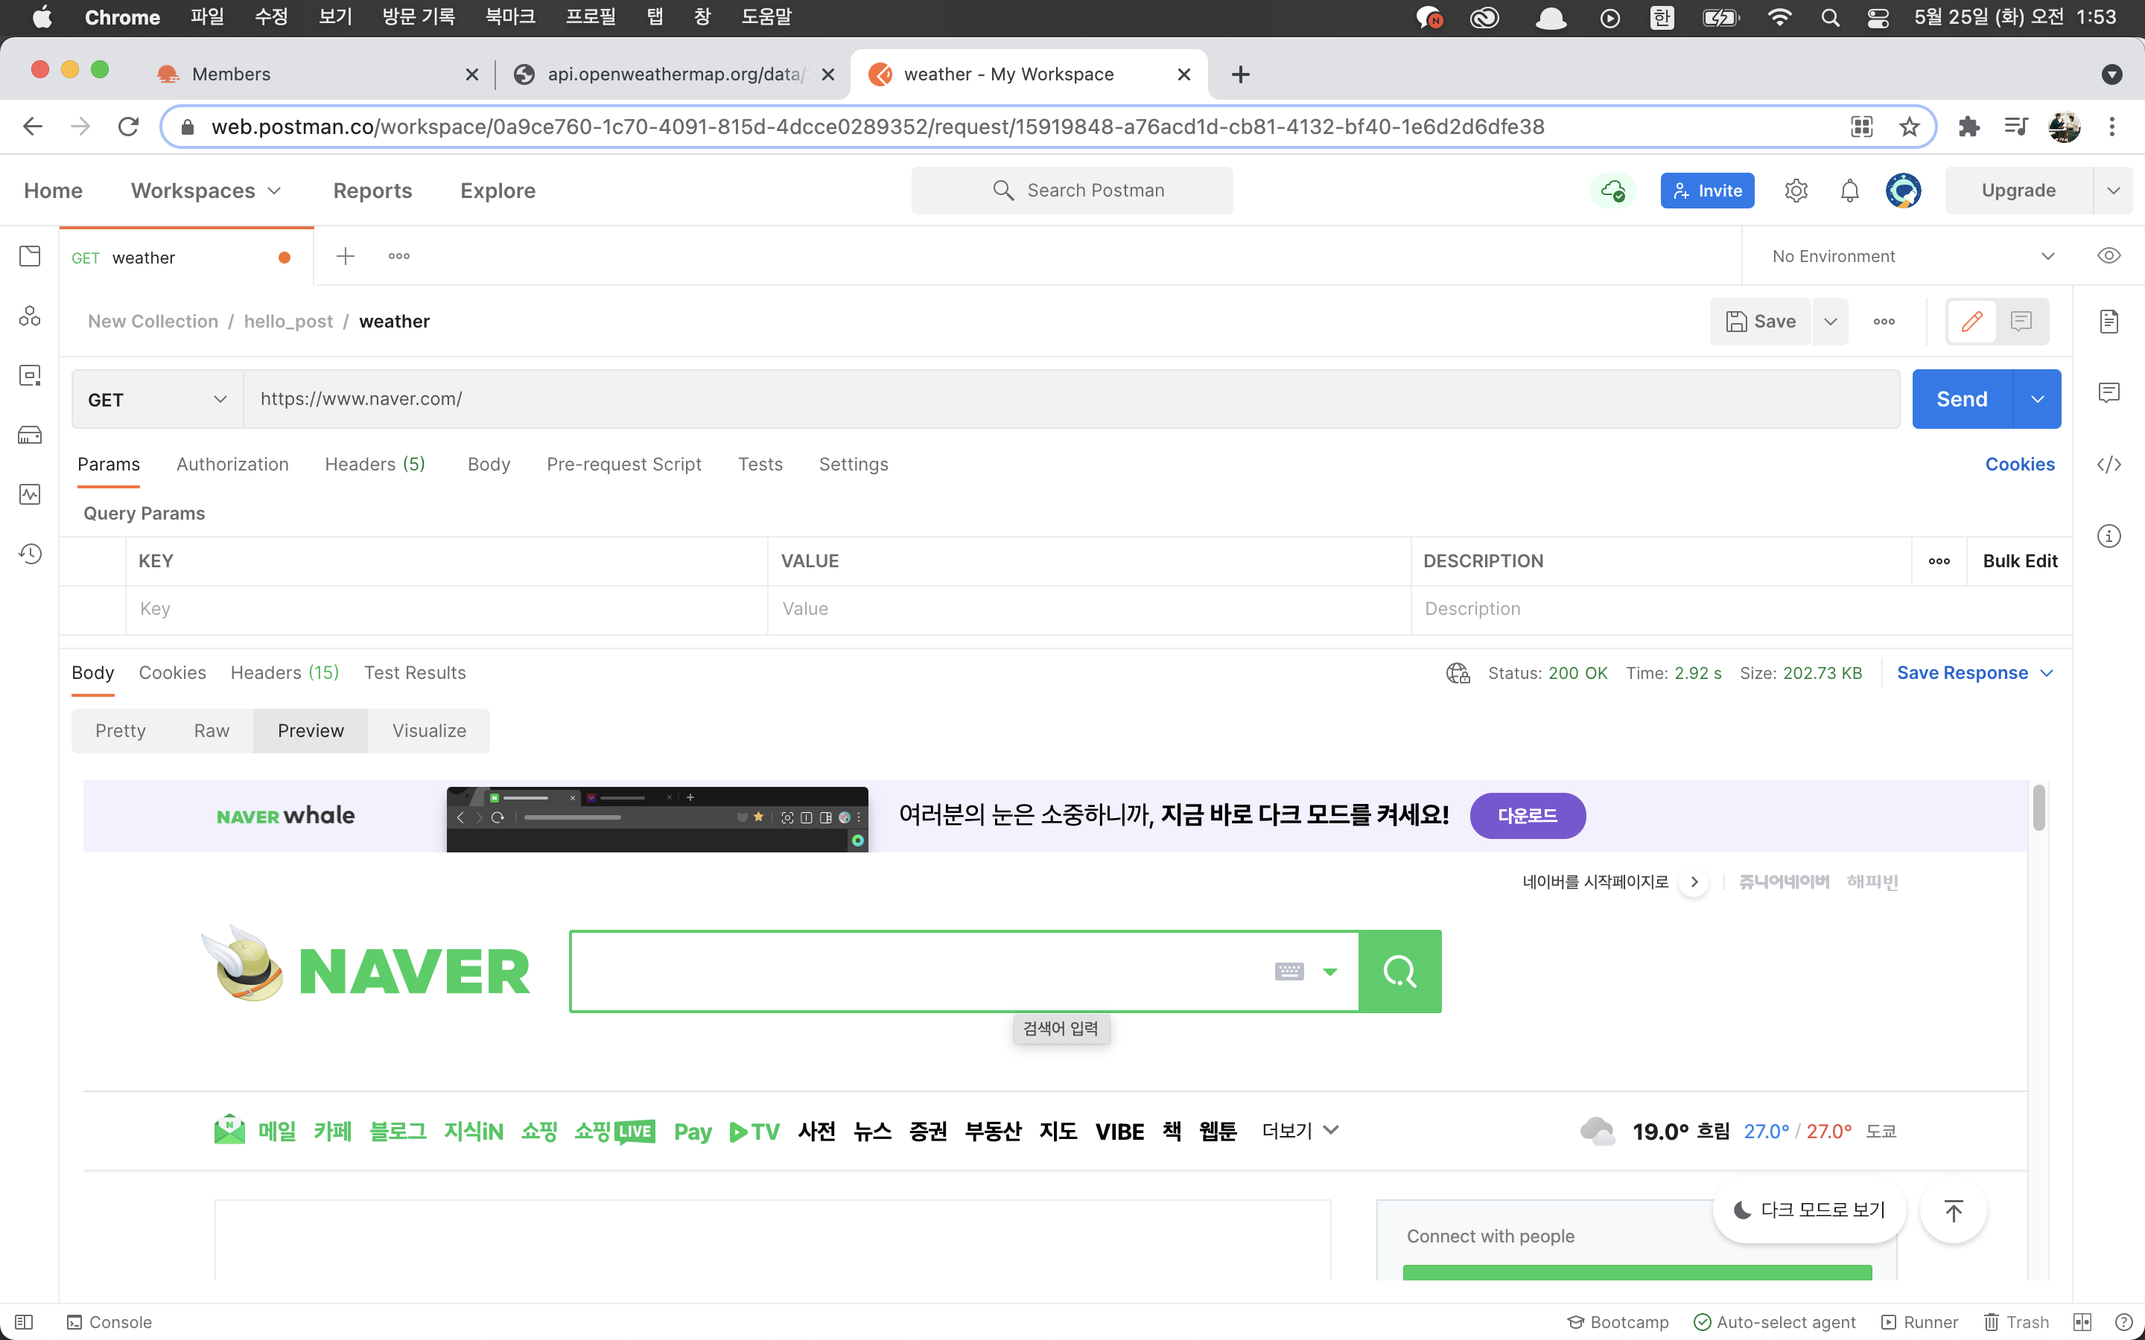Image resolution: width=2145 pixels, height=1340 pixels.
Task: Open the Mock Servers sidebar icon
Action: click(30, 435)
